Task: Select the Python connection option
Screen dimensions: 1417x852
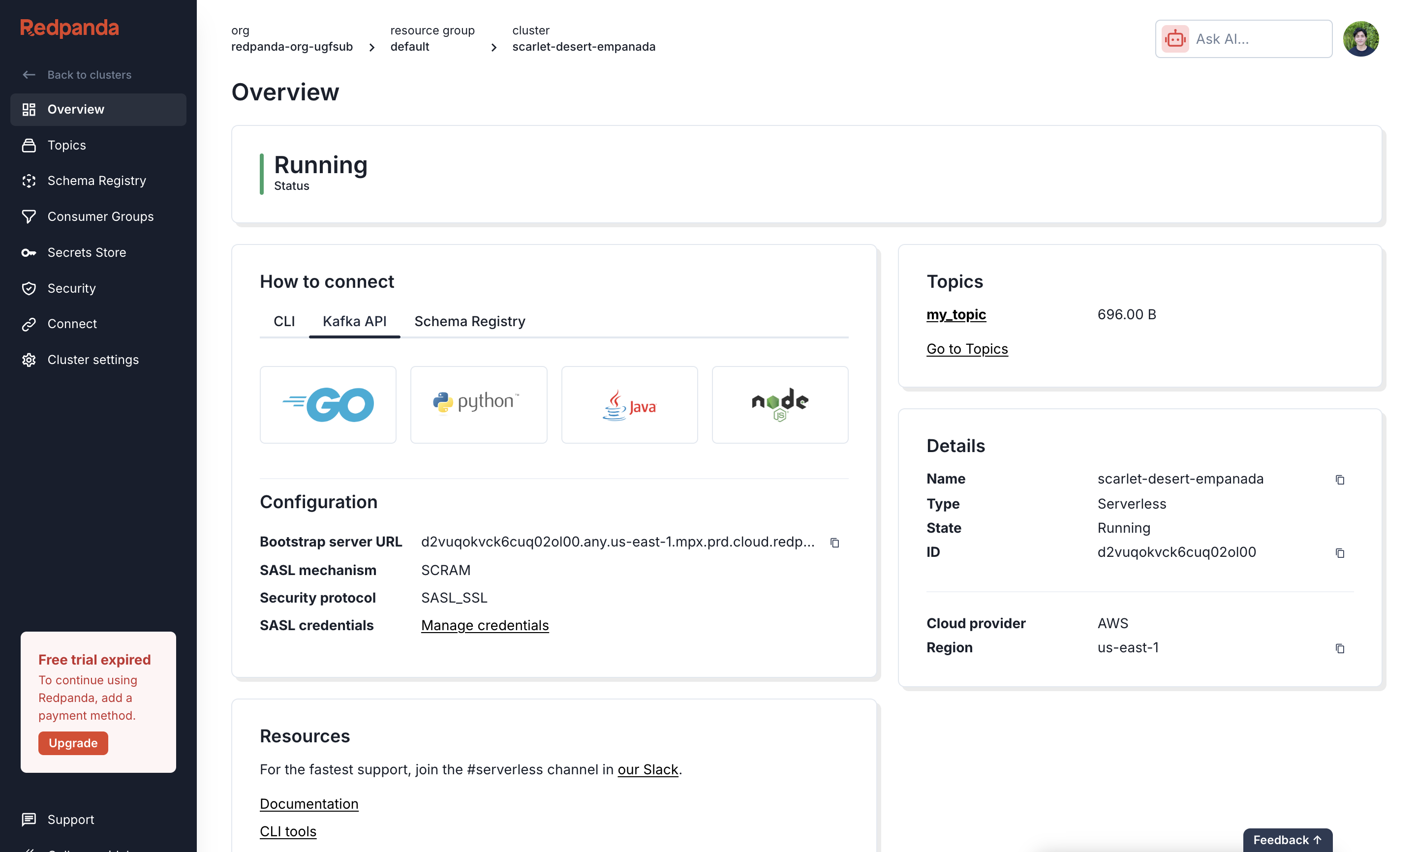Action: click(478, 404)
